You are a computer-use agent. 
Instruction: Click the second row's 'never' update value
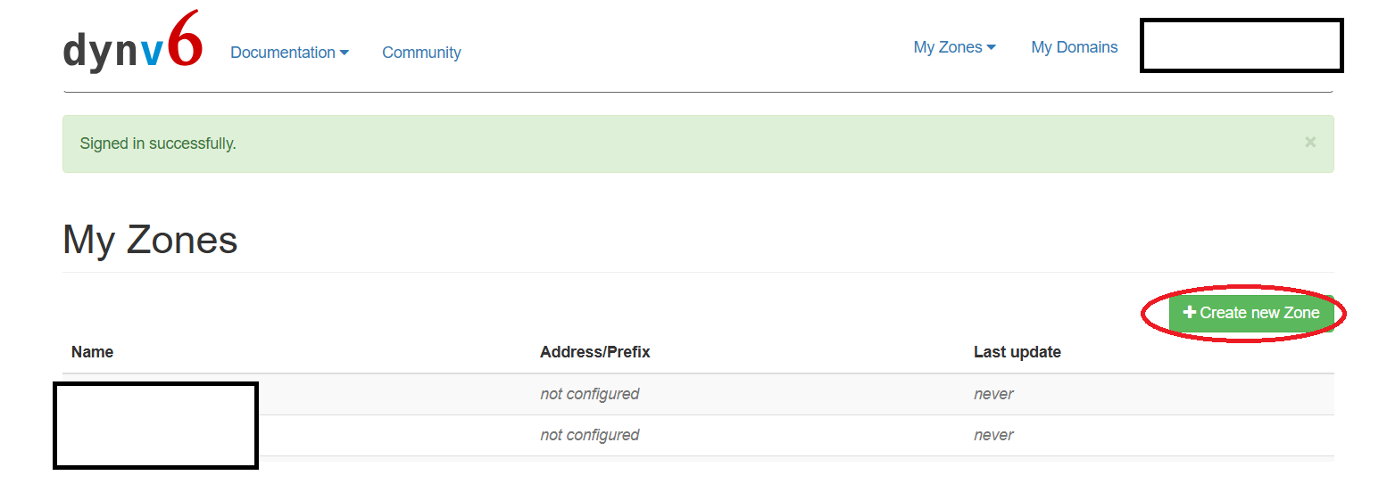point(993,435)
